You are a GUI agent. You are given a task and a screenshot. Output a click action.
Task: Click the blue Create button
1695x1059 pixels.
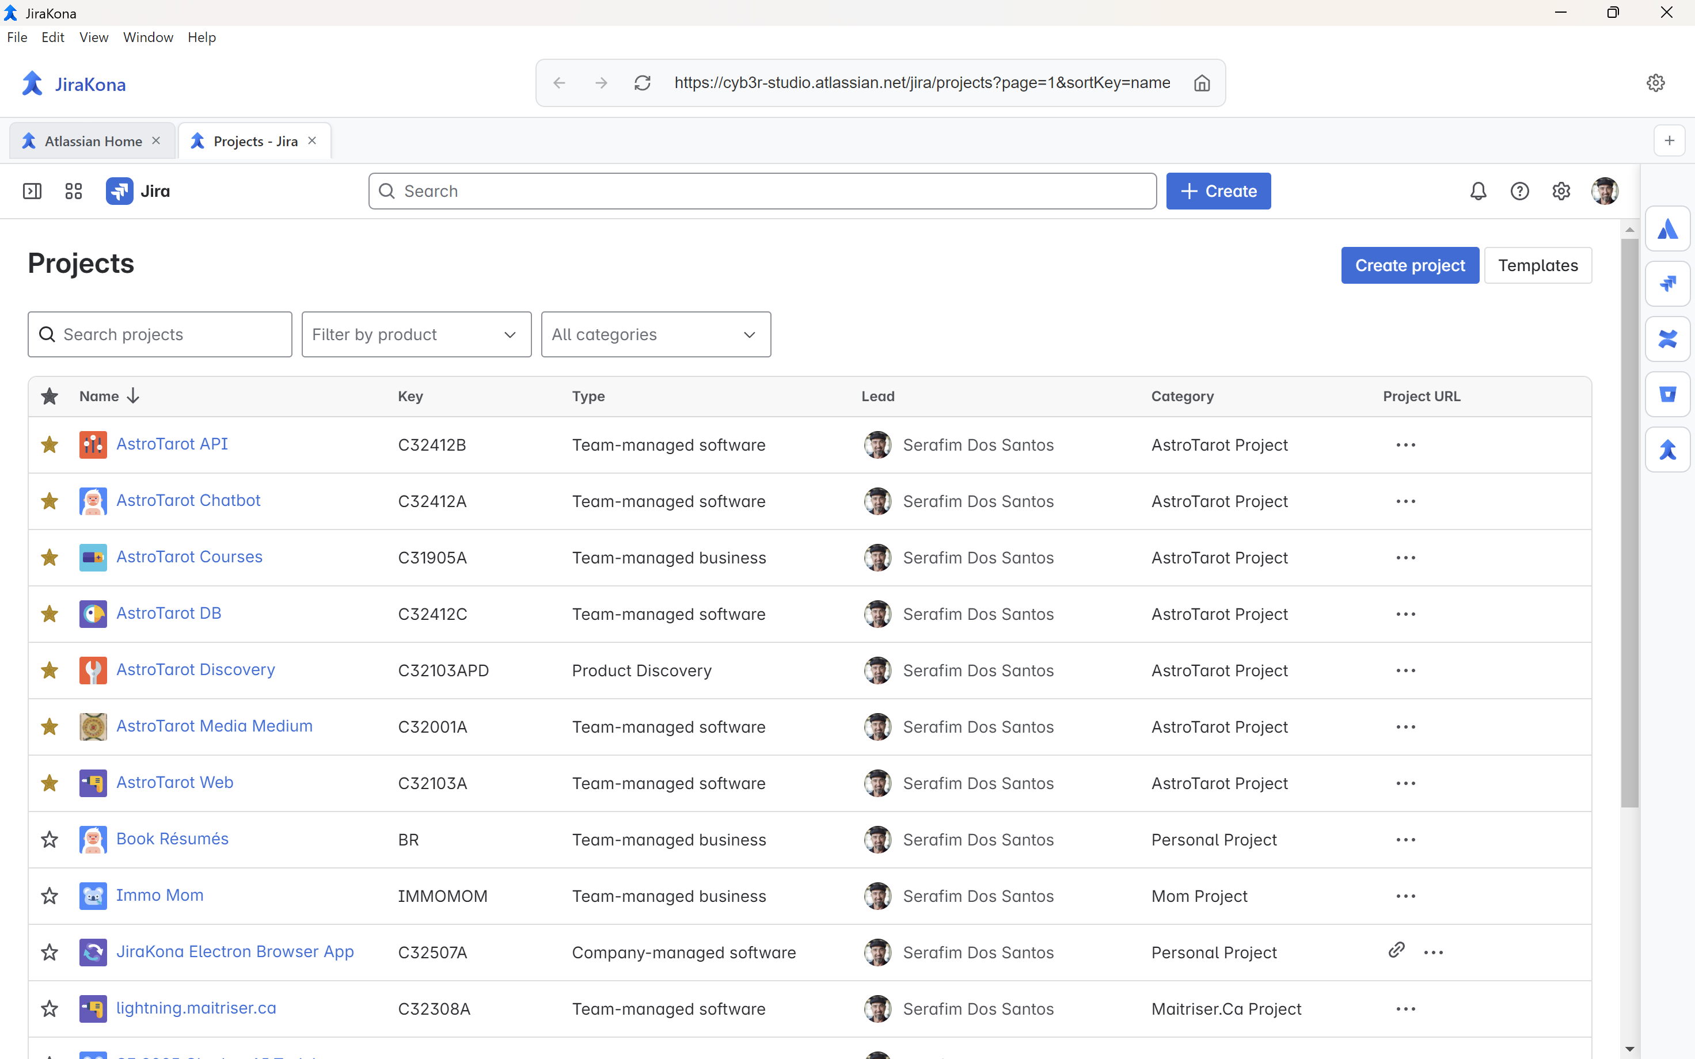point(1218,191)
